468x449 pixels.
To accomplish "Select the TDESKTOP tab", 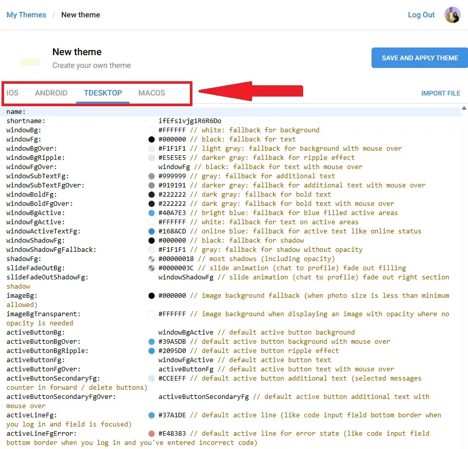I will pos(103,93).
